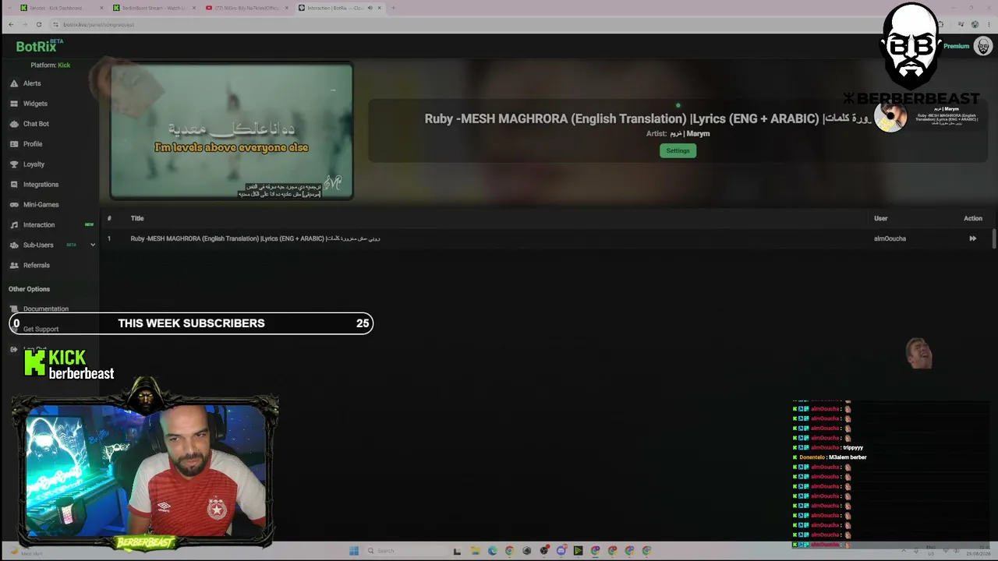Click the green Settings button
The image size is (998, 561).
point(678,150)
